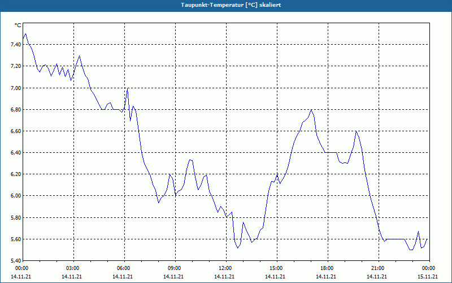Select the 06:00 time label
The height and width of the screenshot is (283, 452).
[124, 268]
